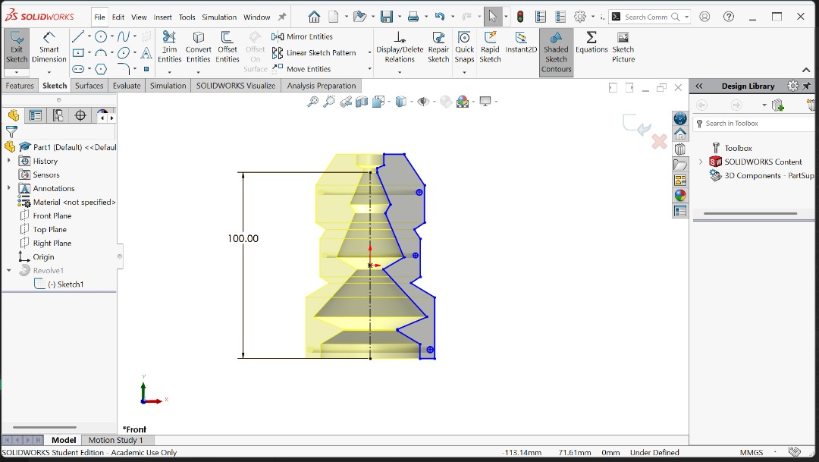Open Appearances task pane tab
This screenshot has height=462, width=819.
[x=680, y=196]
